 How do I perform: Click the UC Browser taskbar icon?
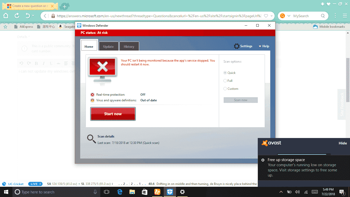157,192
